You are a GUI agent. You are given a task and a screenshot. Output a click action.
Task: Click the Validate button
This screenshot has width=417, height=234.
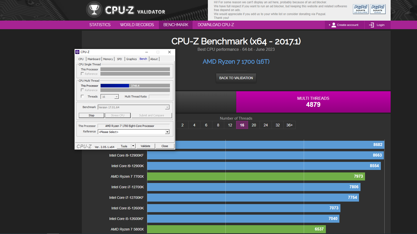145,146
